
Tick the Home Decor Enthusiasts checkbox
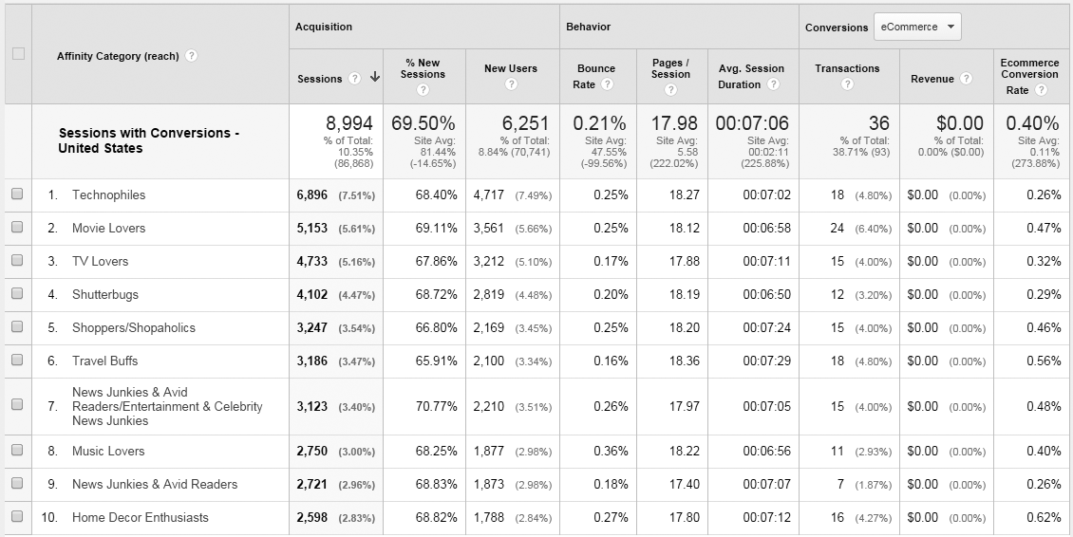pyautogui.click(x=17, y=517)
